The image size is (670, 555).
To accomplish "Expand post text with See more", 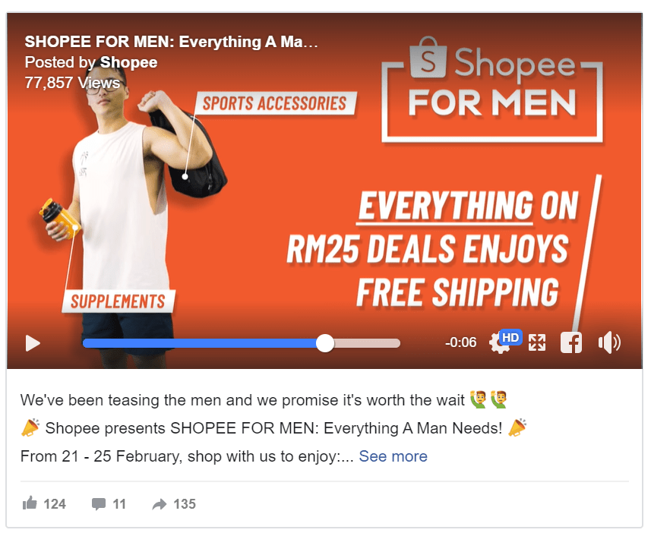I will [393, 456].
